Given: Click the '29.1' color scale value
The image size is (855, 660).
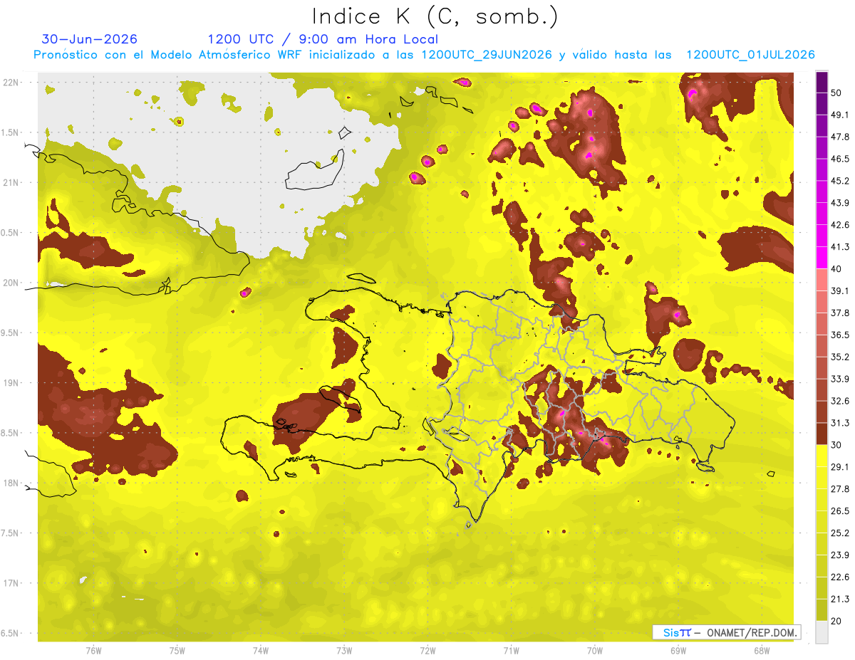Looking at the screenshot, I should click(x=840, y=466).
